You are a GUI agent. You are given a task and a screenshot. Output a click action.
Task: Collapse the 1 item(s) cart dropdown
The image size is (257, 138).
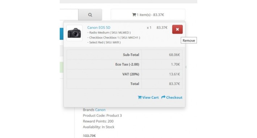(148, 15)
